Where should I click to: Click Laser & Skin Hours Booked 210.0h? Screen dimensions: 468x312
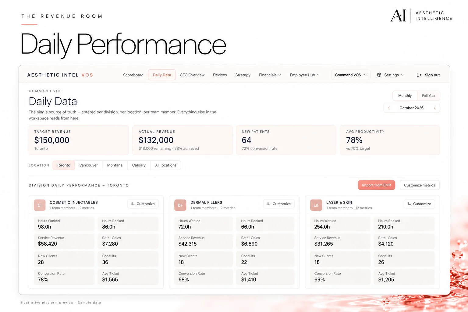click(x=404, y=224)
